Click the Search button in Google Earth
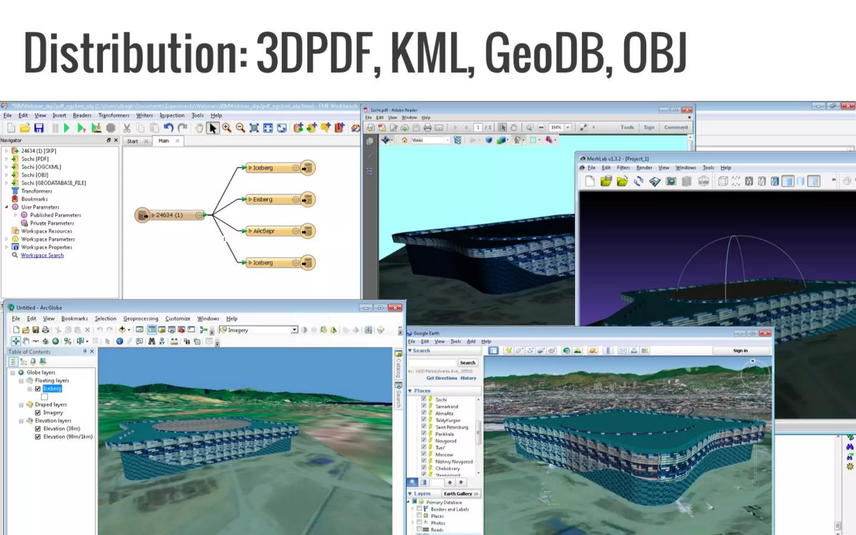This screenshot has height=535, width=856. click(467, 363)
